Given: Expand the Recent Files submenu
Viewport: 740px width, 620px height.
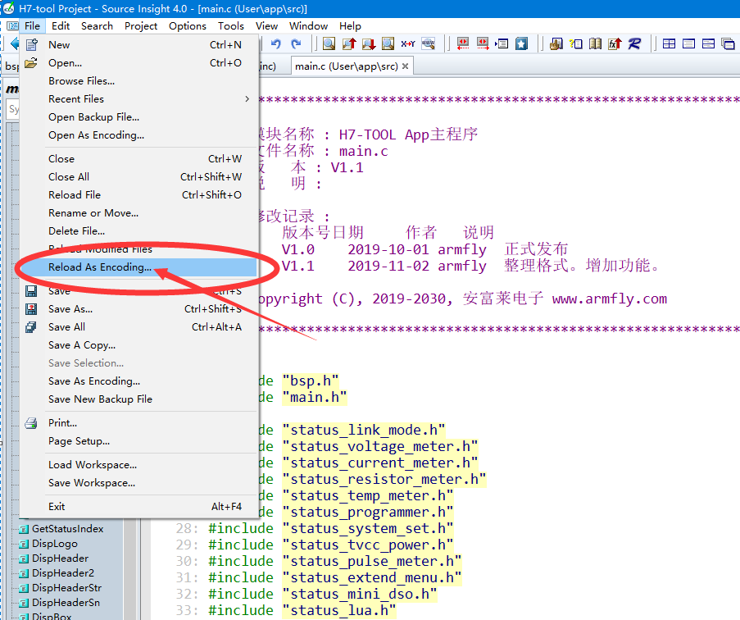Looking at the screenshot, I should point(139,98).
